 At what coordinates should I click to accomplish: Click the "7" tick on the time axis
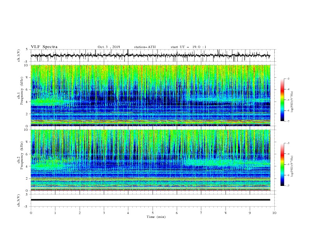tap(201, 213)
